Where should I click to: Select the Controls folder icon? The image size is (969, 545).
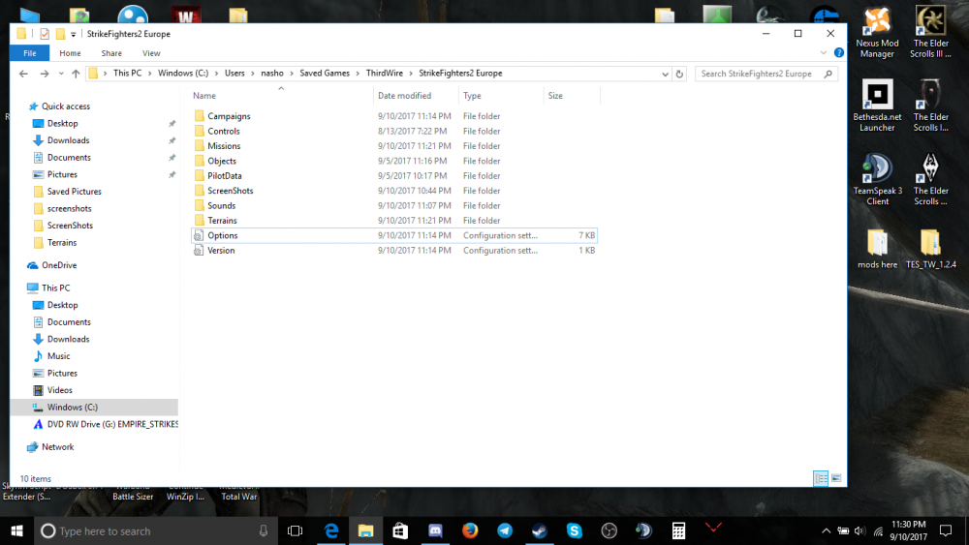click(x=199, y=131)
